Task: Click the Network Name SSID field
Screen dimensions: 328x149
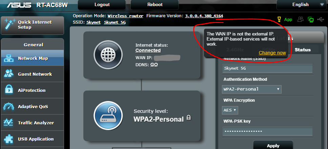Action: (268, 69)
